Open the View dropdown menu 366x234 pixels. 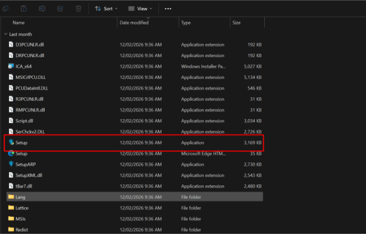(x=140, y=9)
